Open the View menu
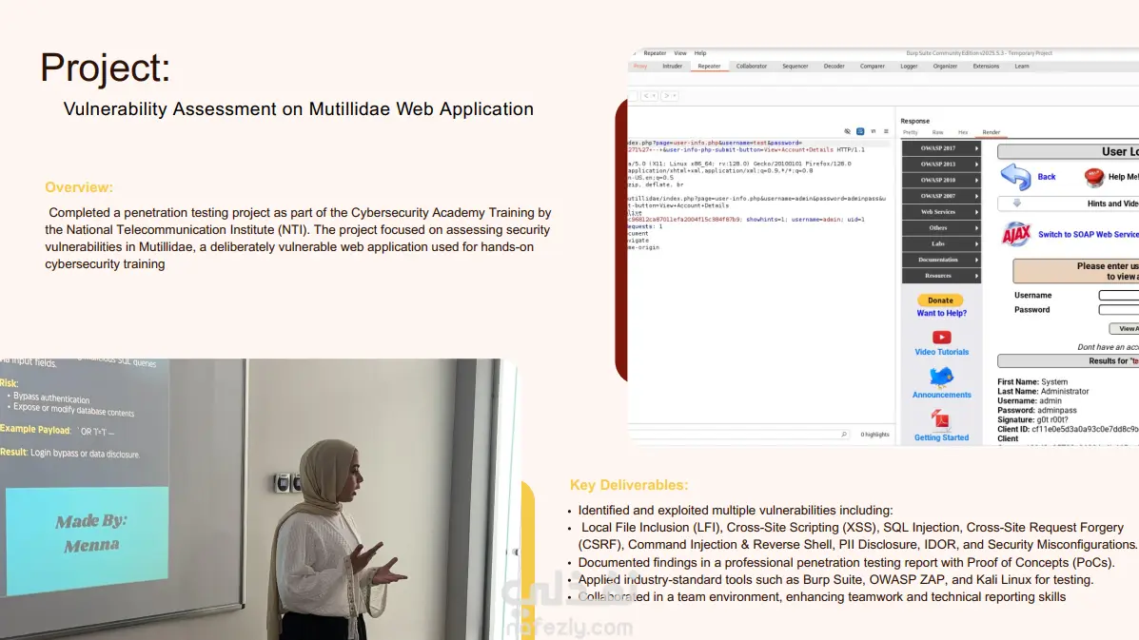Screen dimensions: 1139x640 (x=680, y=53)
